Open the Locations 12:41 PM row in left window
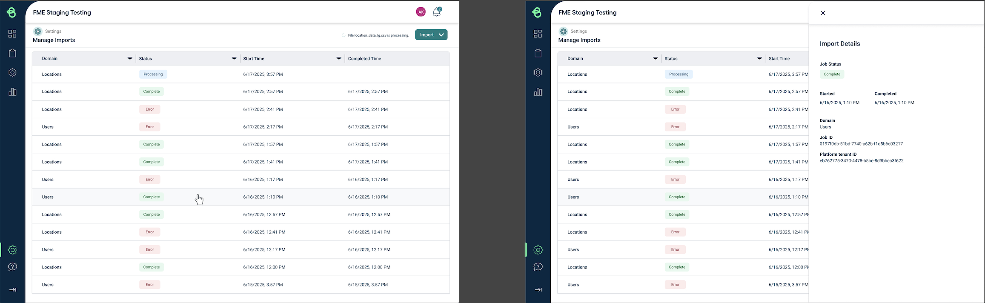Screen dimensions: 985x303 [x=241, y=232]
